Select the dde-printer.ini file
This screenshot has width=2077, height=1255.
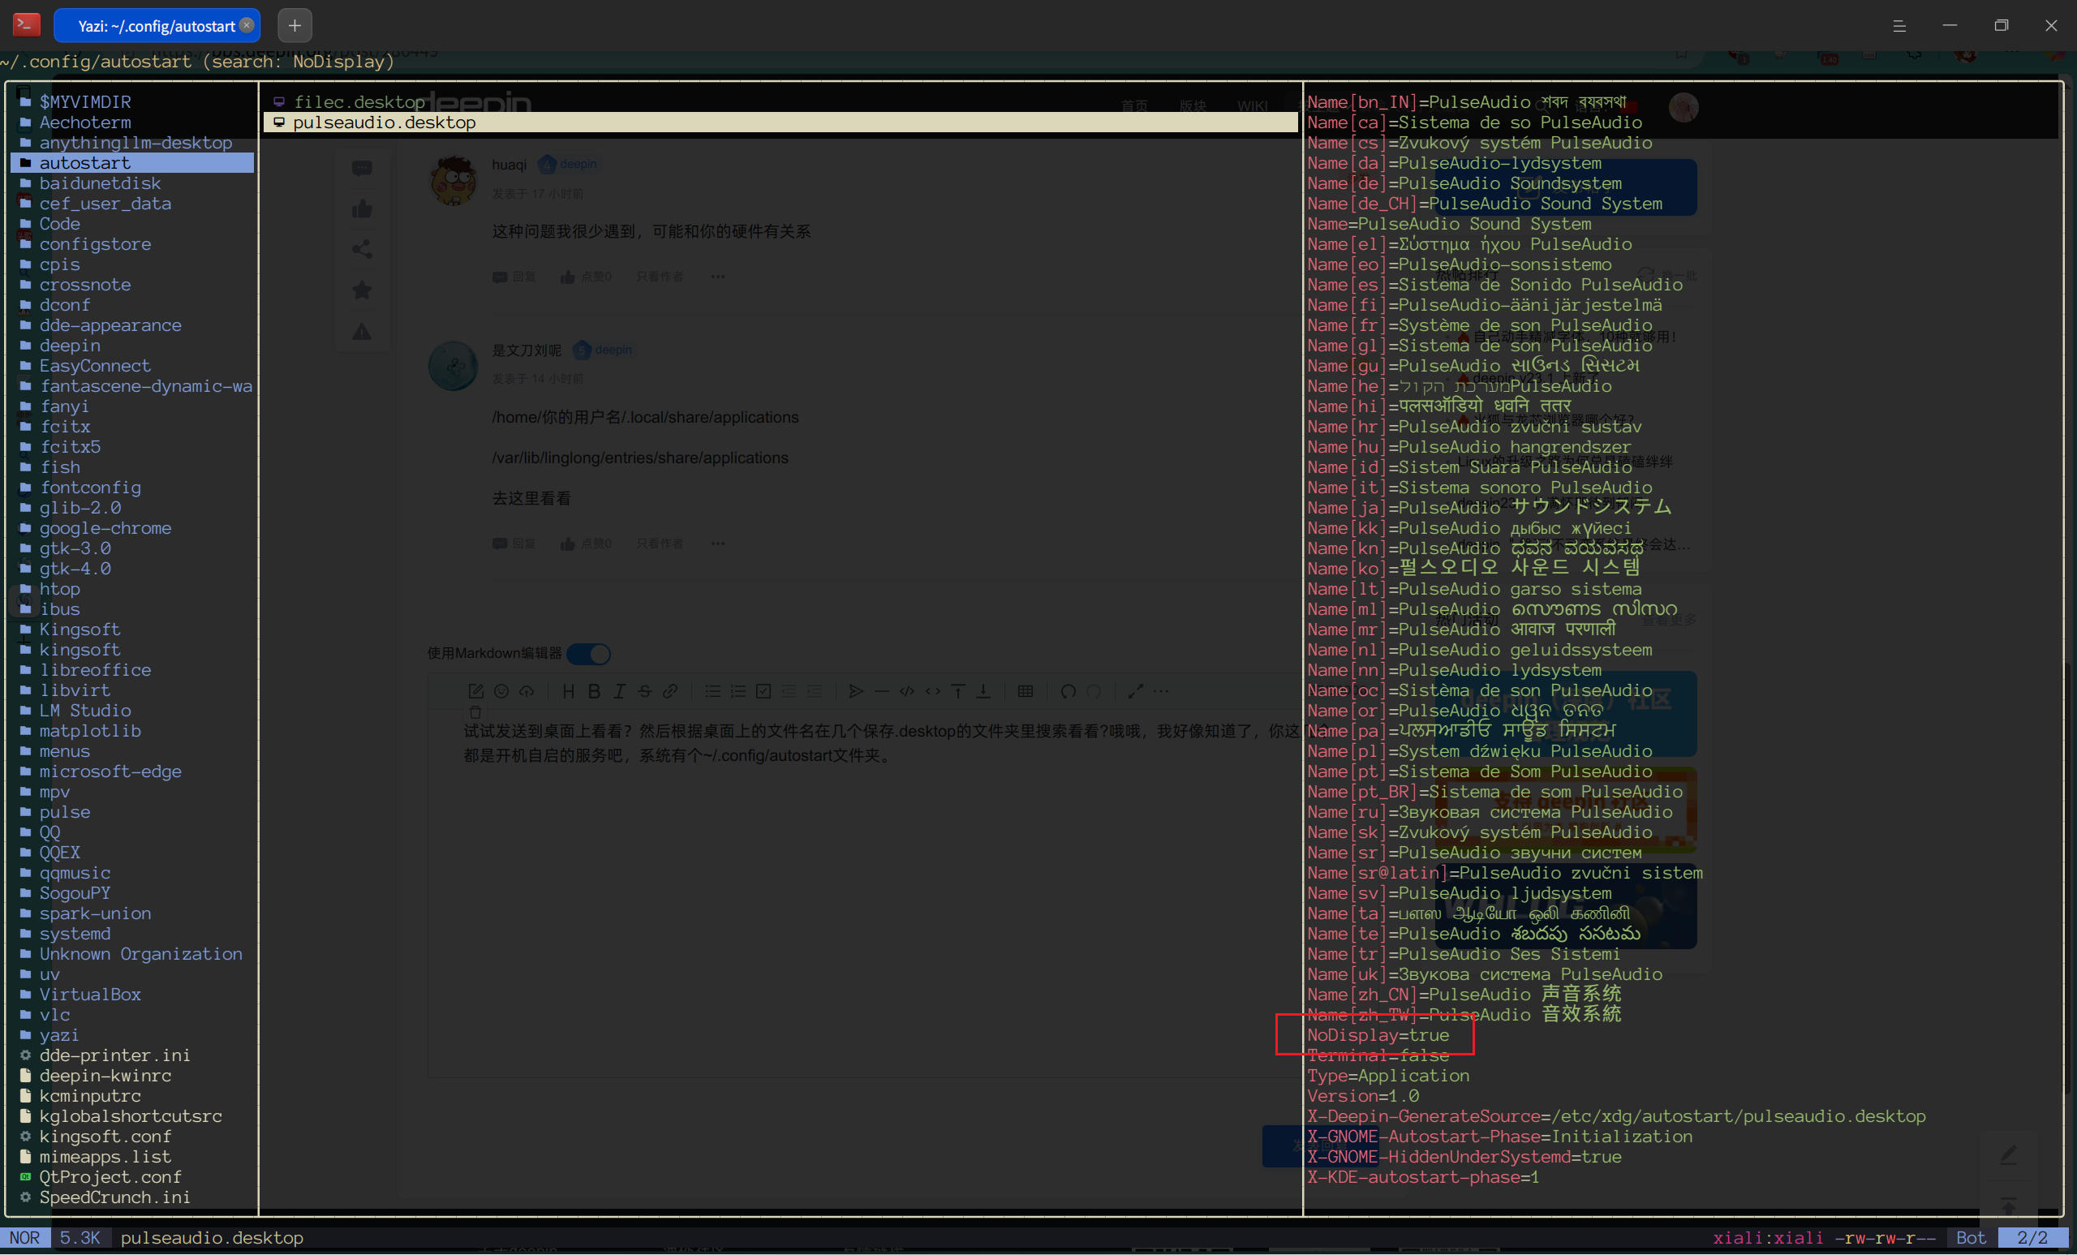point(132,1055)
